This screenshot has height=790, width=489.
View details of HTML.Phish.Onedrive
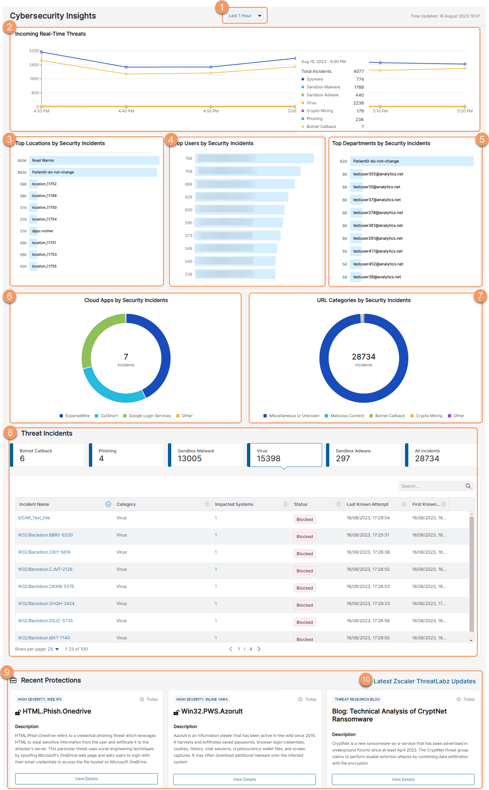pos(86,779)
